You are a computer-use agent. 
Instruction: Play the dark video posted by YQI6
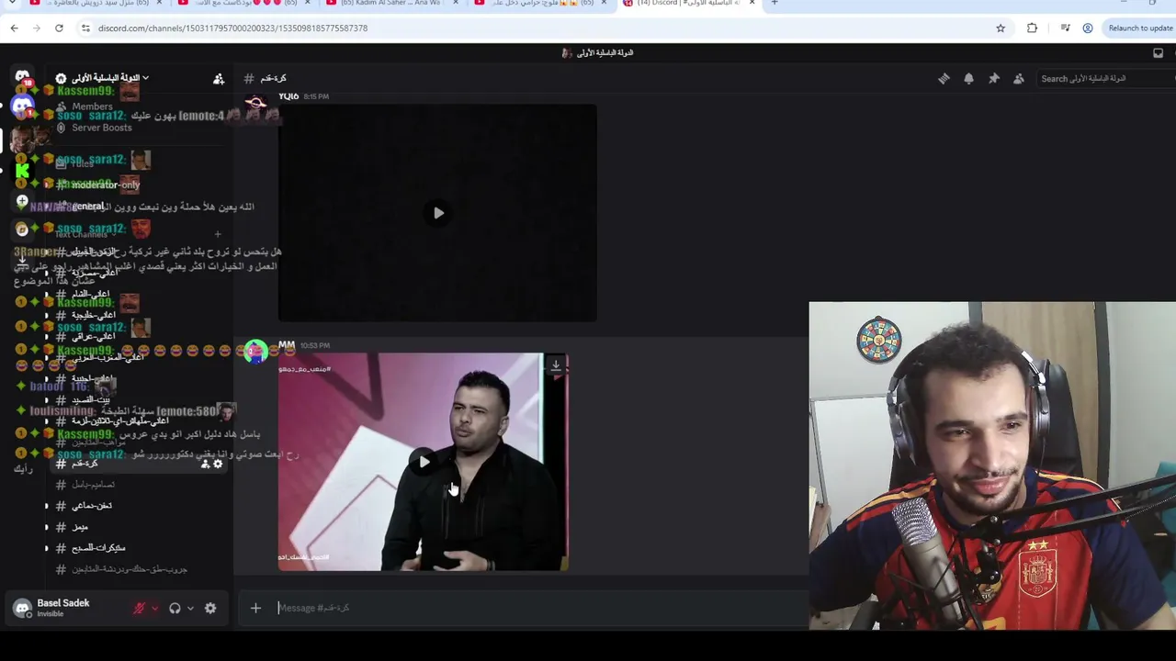point(438,213)
